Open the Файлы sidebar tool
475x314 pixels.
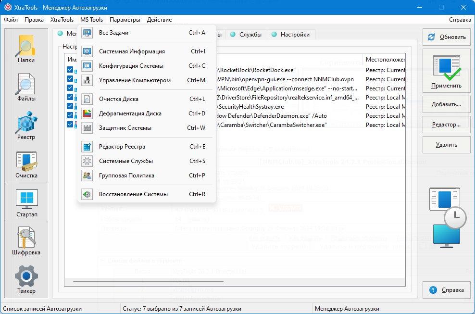pyautogui.click(x=26, y=88)
